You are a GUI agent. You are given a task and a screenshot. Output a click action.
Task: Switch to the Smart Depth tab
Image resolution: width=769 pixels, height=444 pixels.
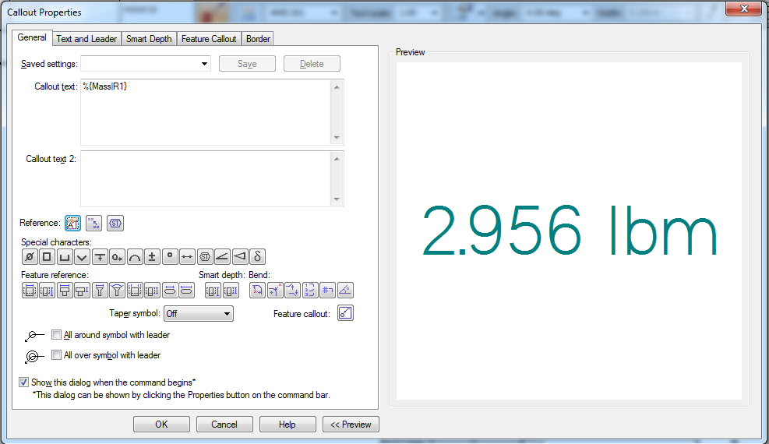coord(149,39)
